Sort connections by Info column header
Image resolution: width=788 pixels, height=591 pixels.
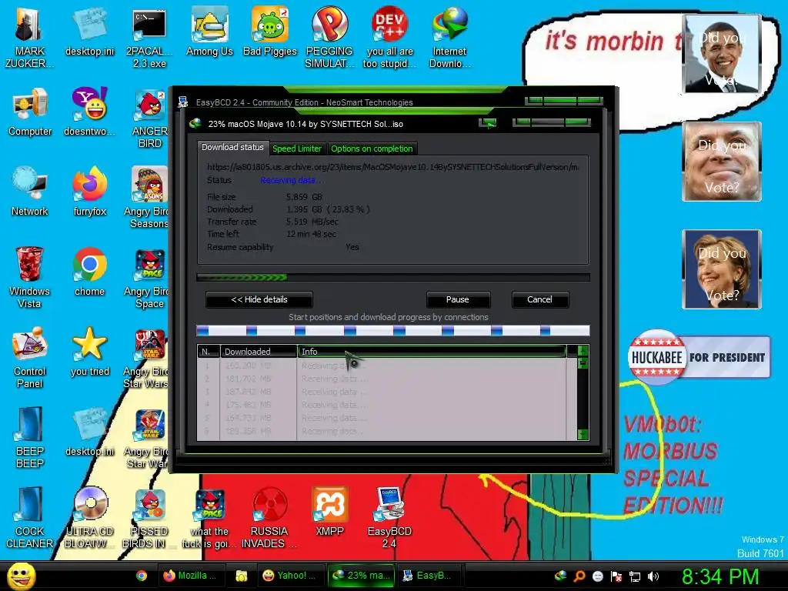[x=432, y=351]
